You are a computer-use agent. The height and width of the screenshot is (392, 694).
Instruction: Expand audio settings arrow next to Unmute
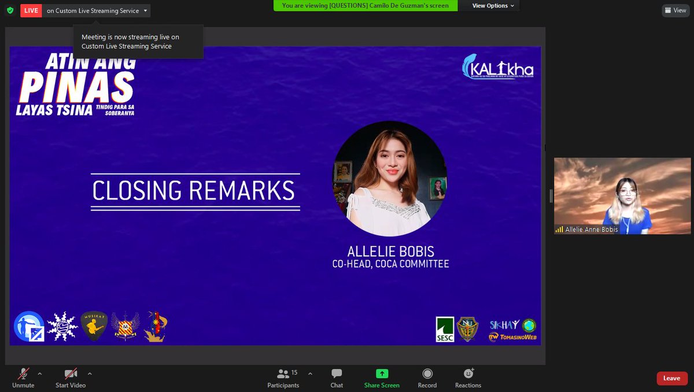click(40, 373)
